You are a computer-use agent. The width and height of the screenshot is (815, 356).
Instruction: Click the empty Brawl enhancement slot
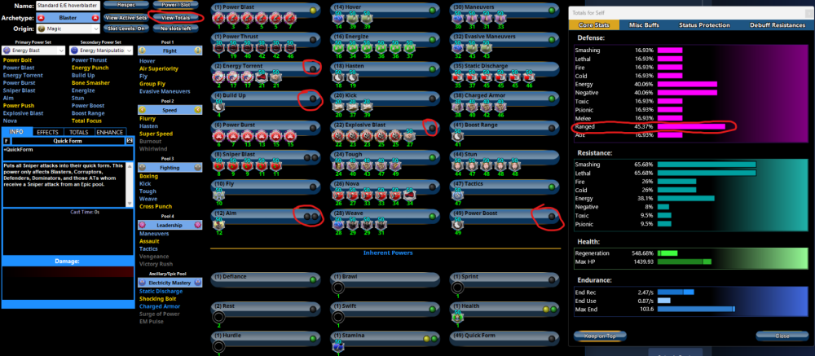[338, 287]
